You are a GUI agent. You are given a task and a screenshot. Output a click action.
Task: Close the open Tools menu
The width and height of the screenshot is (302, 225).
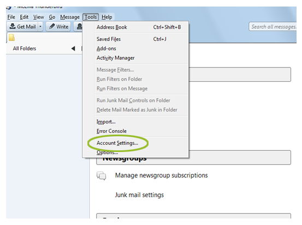point(91,17)
